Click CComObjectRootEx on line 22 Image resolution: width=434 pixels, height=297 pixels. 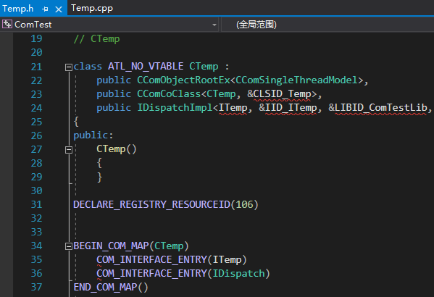click(183, 80)
